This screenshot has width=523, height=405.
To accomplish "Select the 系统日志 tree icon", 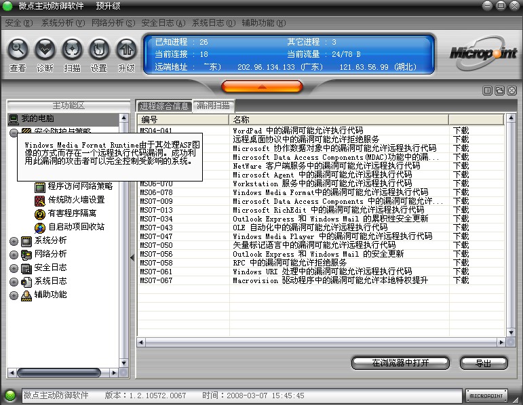I will click(x=26, y=282).
